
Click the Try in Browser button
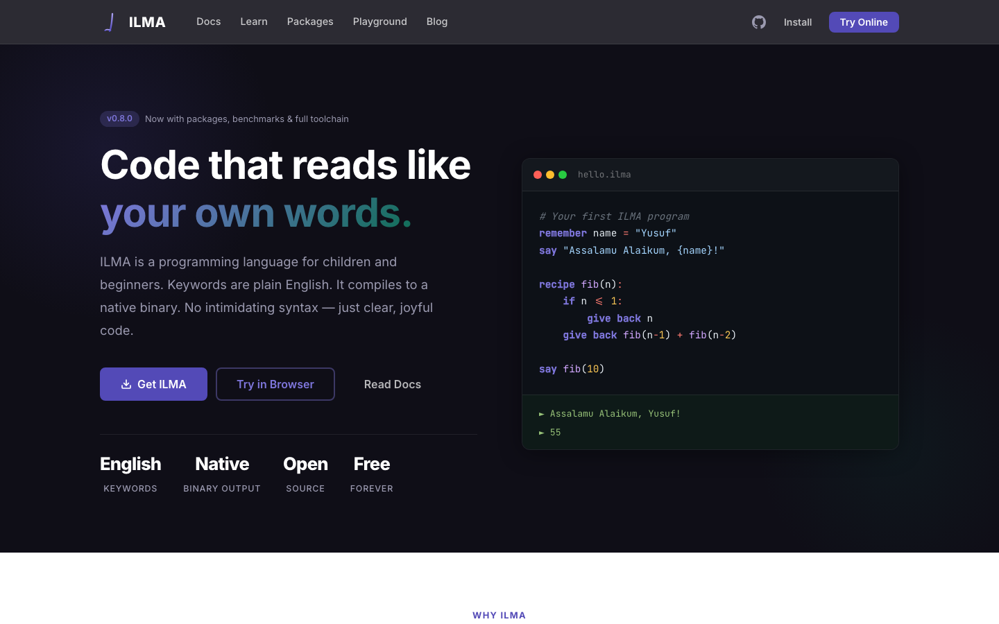275,384
